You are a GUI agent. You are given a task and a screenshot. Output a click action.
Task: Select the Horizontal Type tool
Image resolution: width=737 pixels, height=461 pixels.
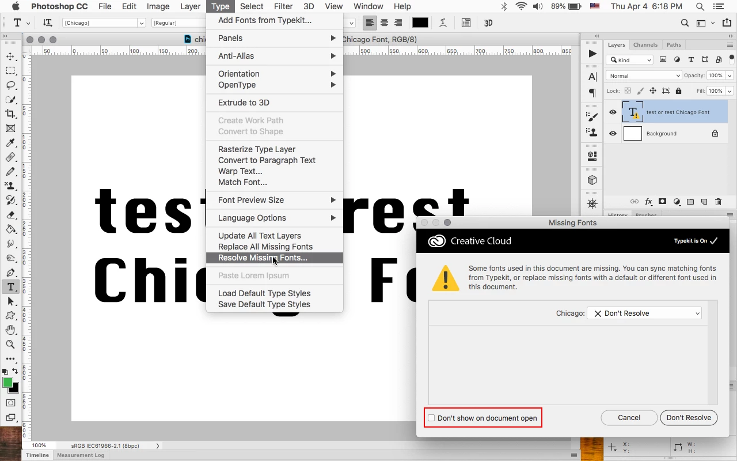pos(10,287)
